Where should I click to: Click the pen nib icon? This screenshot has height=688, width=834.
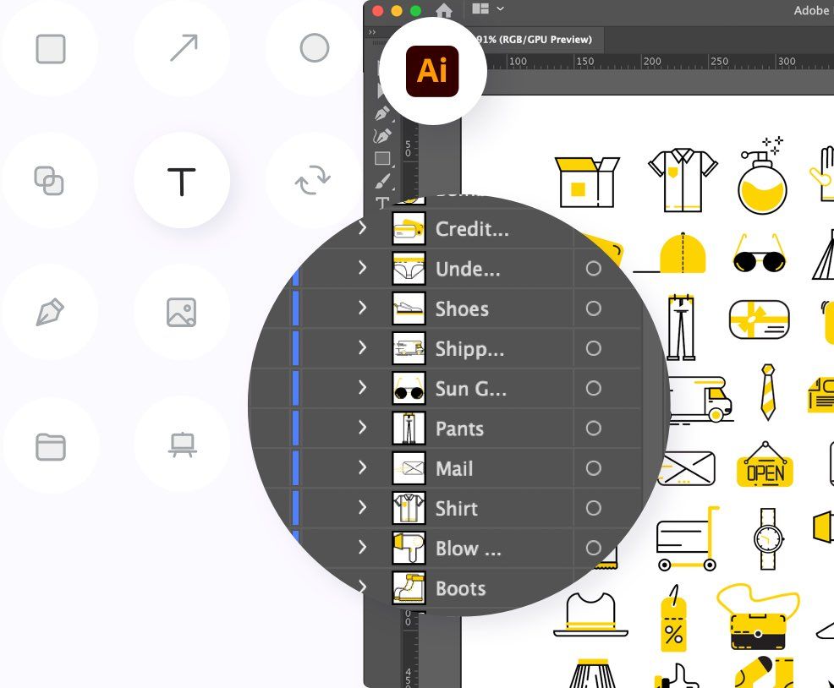tap(50, 312)
